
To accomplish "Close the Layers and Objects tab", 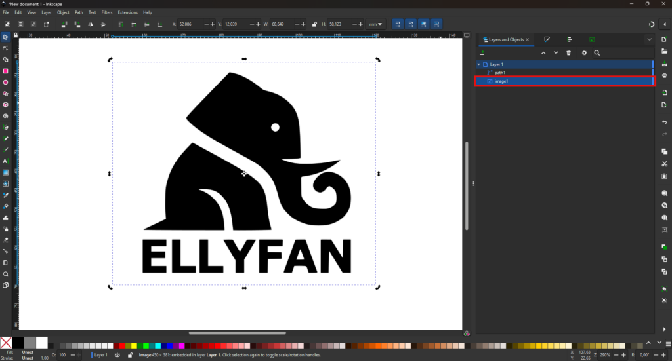I will coord(528,40).
